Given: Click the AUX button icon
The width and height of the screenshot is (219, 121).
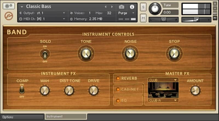Looking at the screenshot, I should point(215,13).
